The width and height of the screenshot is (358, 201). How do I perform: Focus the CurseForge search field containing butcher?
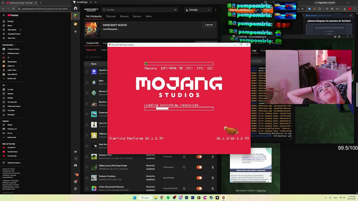[x=140, y=10]
